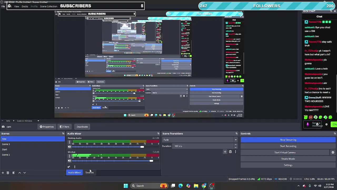The image size is (337, 190).
Task: Open File Explorer from the taskbar
Action: tap(196, 186)
